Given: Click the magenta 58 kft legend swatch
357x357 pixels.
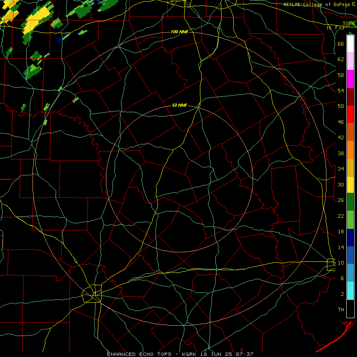Looking at the screenshot, I should tap(350, 79).
